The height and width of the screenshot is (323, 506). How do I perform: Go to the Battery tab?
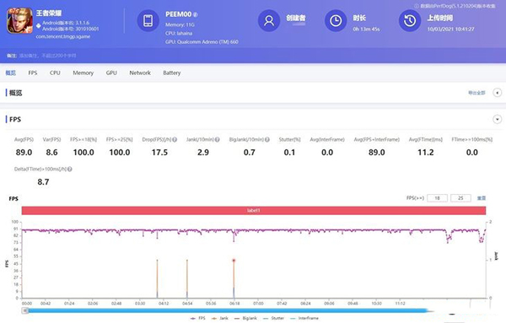172,73
